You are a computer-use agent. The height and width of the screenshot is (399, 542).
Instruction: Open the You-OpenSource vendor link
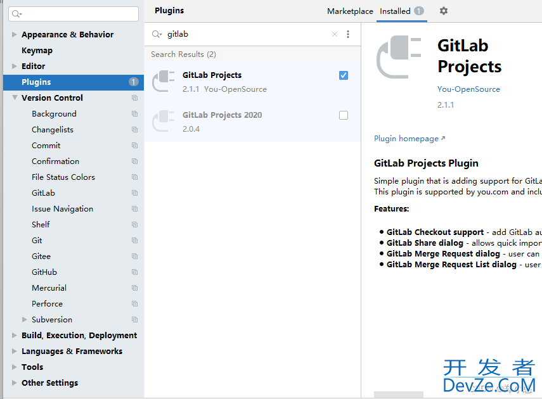[468, 89]
